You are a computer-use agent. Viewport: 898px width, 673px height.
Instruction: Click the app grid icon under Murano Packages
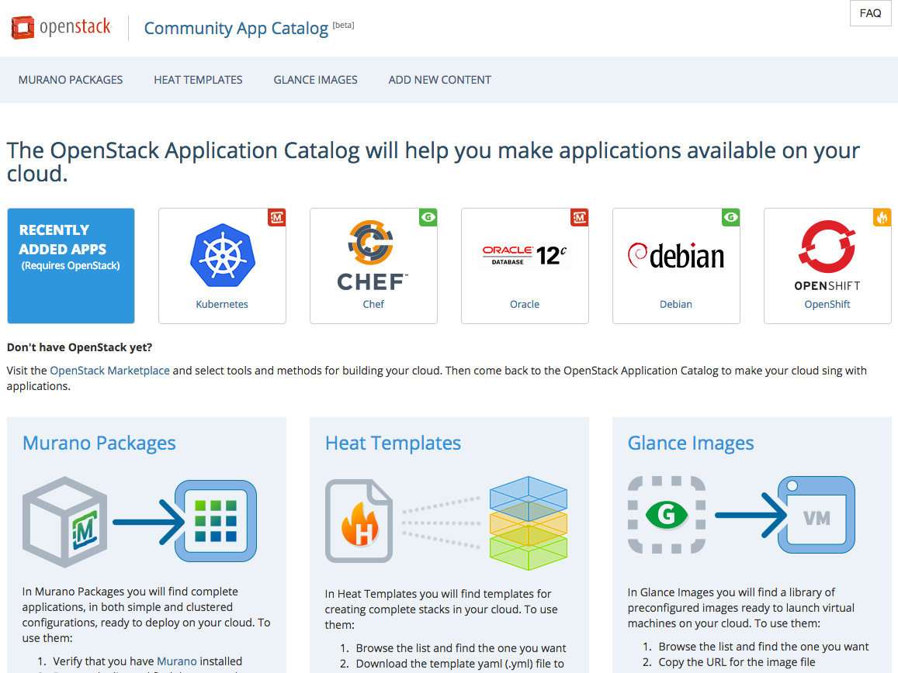215,521
